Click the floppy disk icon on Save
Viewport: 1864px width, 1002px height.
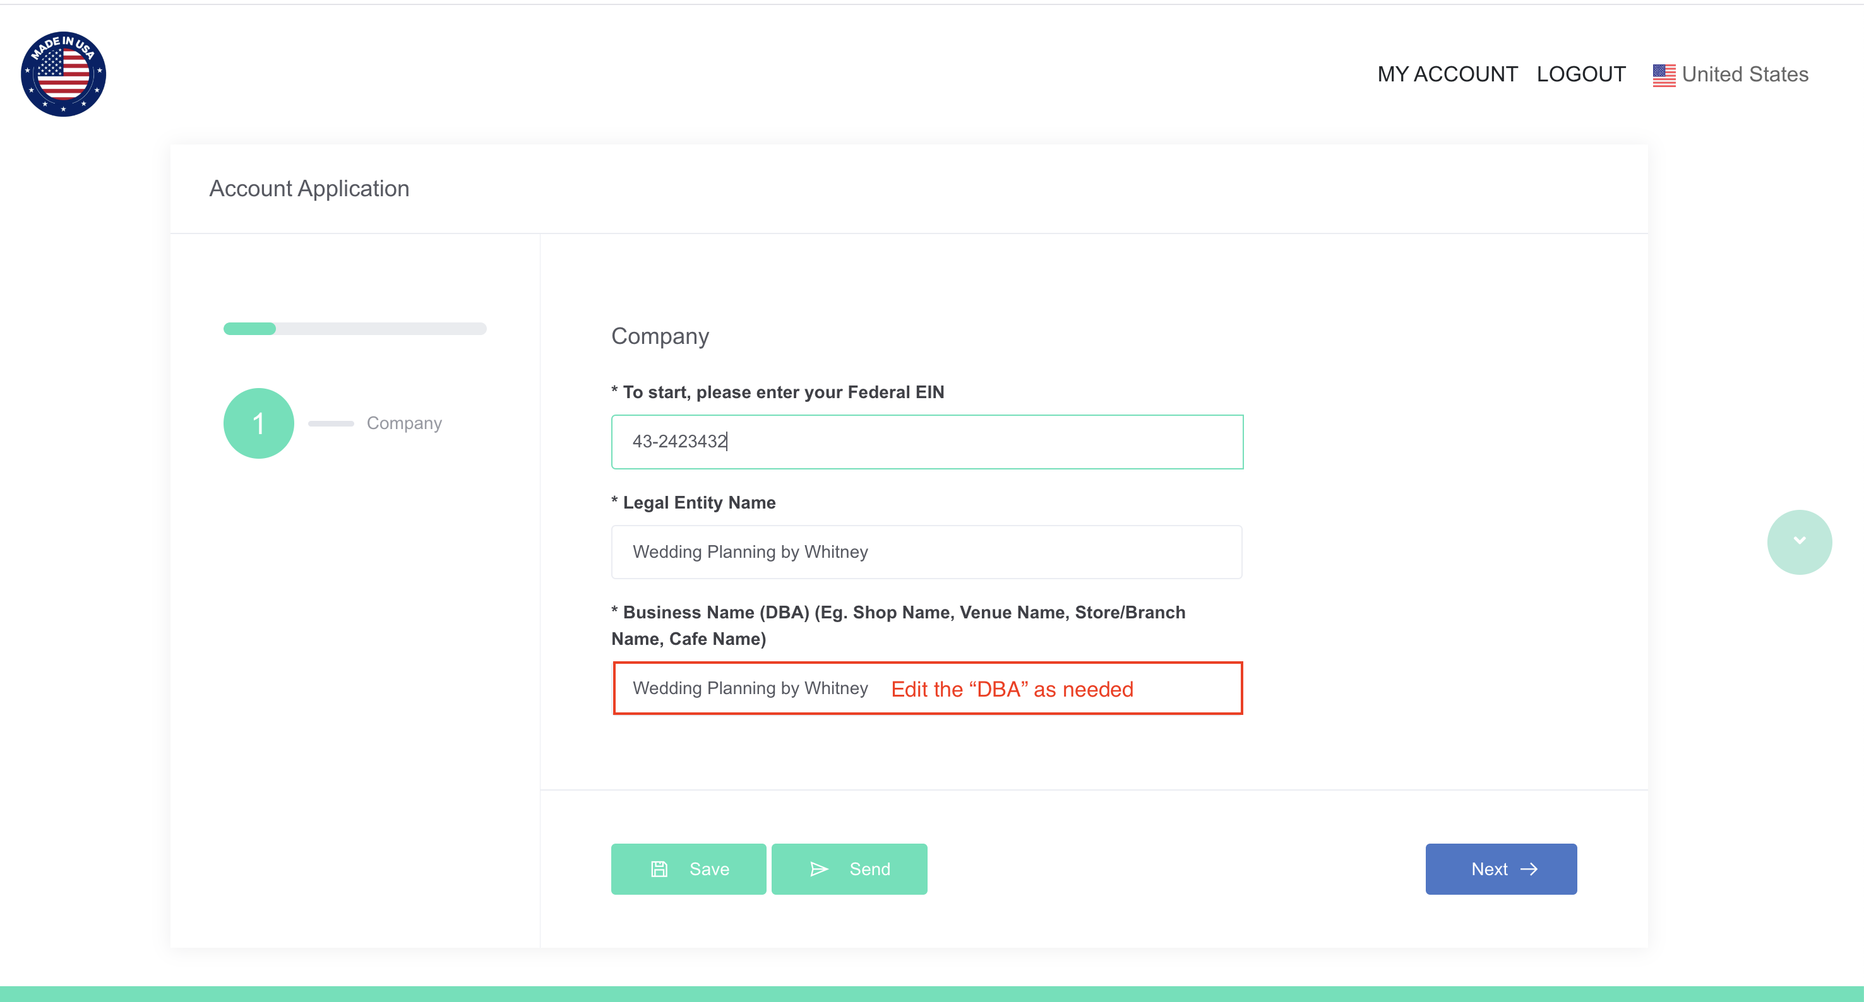(659, 869)
